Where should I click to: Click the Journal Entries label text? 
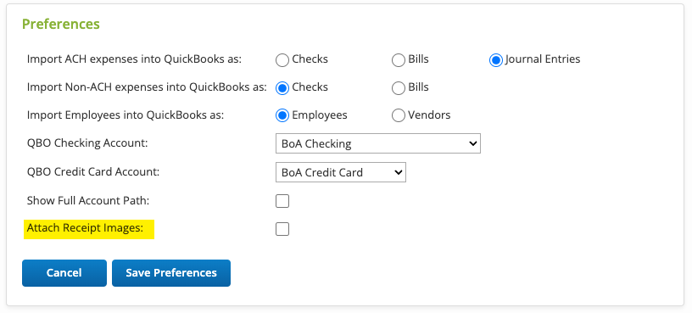pos(543,59)
